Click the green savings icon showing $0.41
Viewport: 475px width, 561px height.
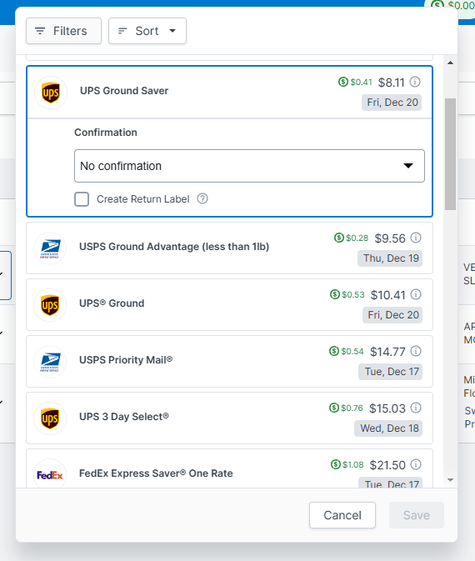(x=343, y=82)
